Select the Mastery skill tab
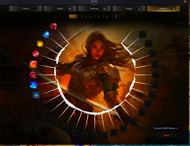This screenshot has width=190, height=146. [x=163, y=9]
